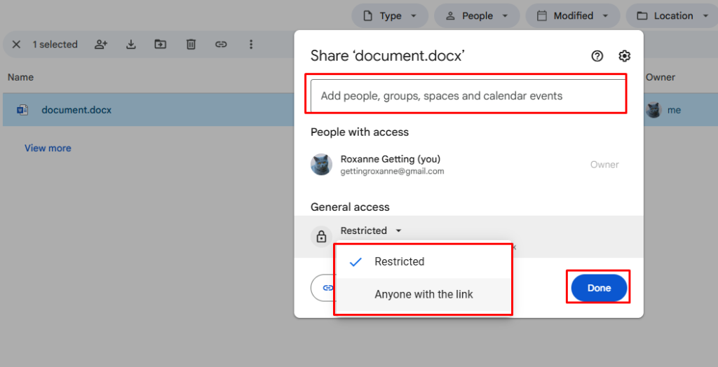Viewport: 718px width, 367px height.
Task: Copy link using toolbar link icon
Action: click(x=221, y=44)
